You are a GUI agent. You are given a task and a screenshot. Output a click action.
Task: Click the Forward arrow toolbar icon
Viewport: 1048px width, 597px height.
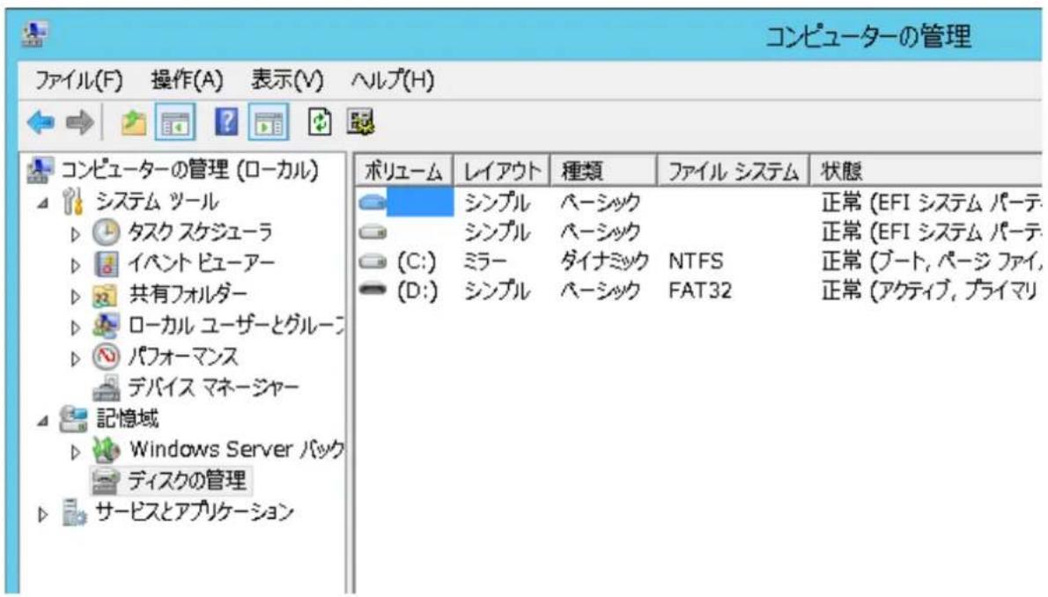pyautogui.click(x=79, y=123)
